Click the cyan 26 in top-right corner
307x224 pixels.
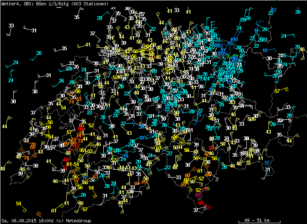coord(298,12)
